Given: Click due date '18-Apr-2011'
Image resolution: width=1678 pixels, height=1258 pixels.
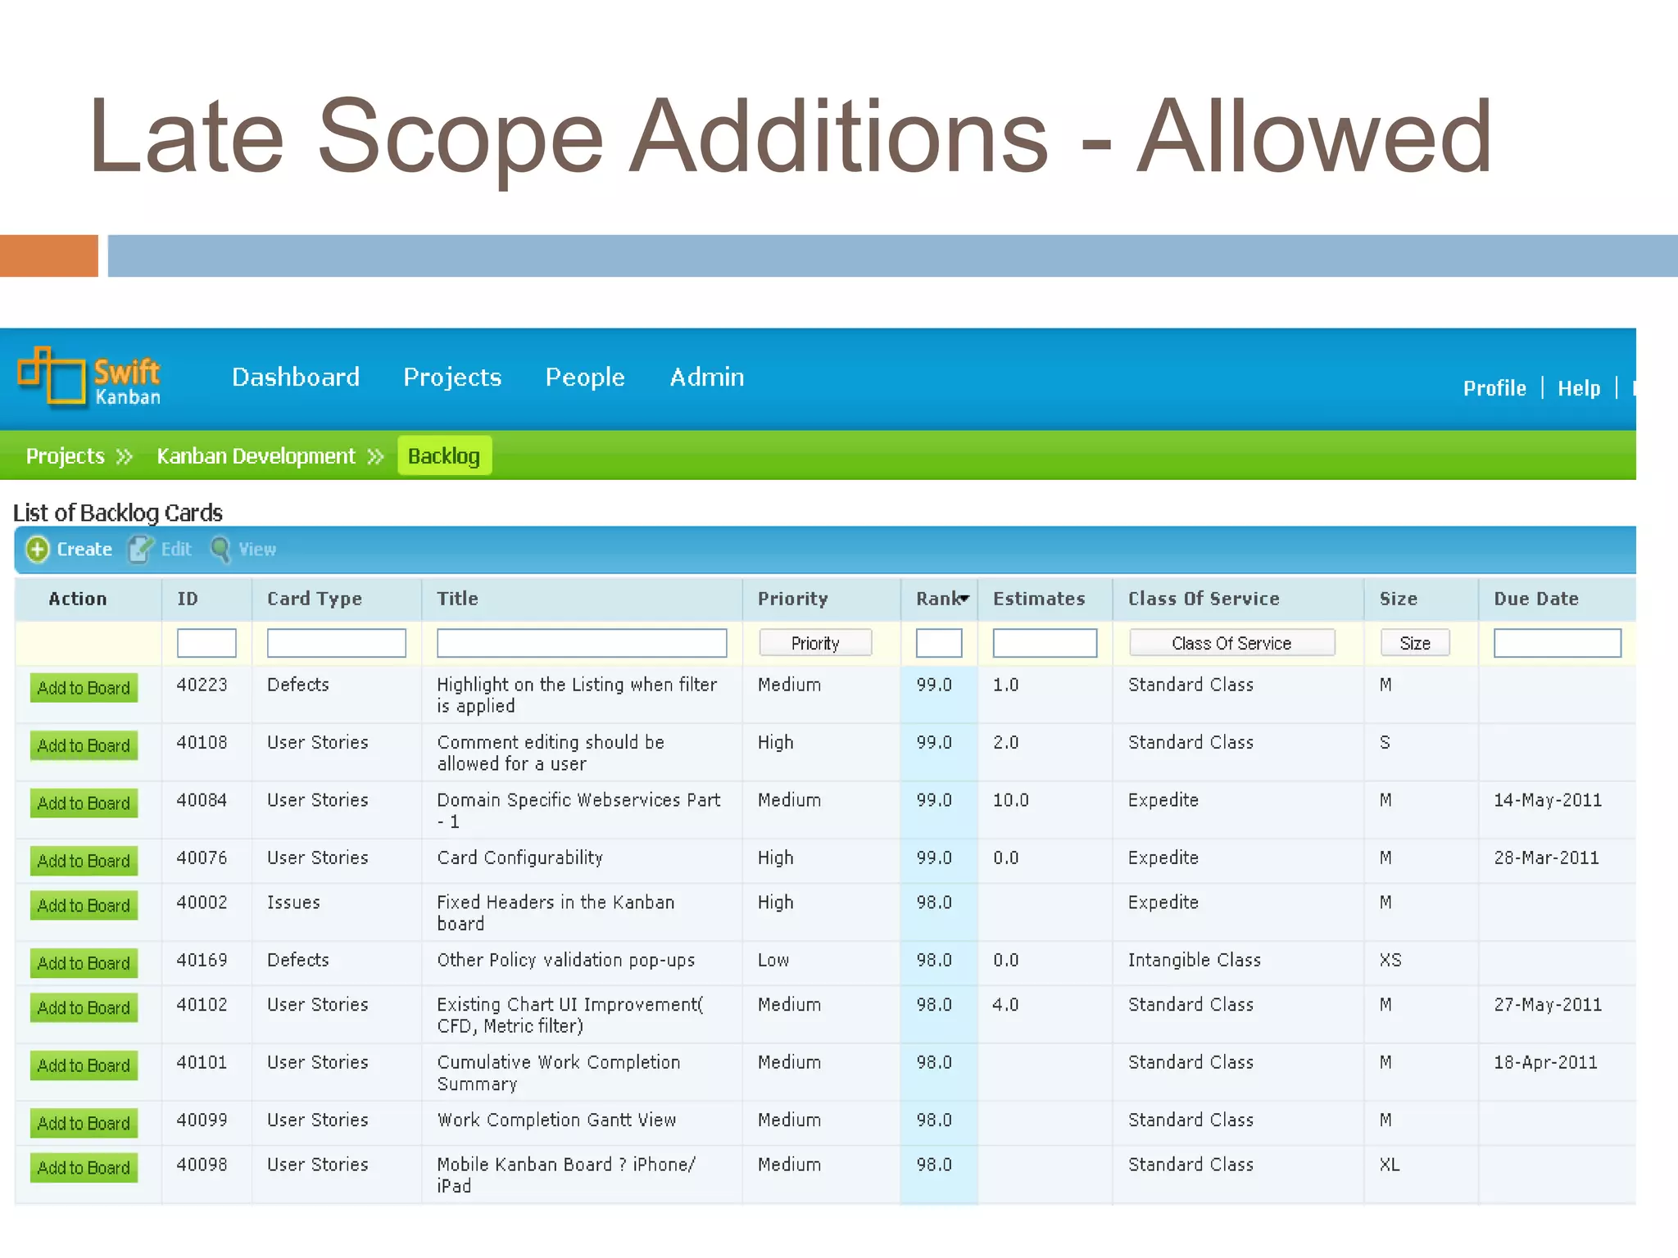Looking at the screenshot, I should point(1545,1062).
